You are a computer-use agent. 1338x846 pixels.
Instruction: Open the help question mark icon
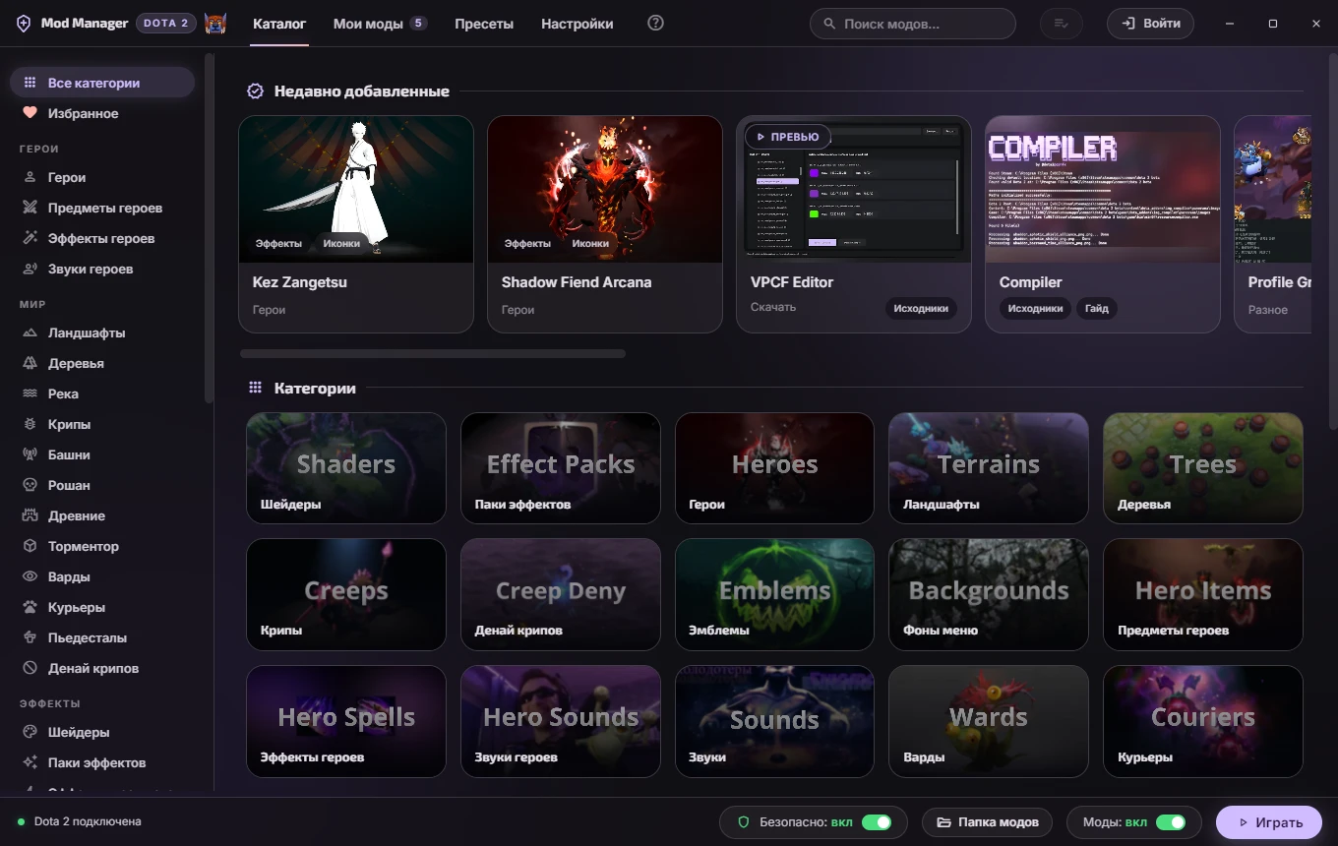pyautogui.click(x=656, y=24)
